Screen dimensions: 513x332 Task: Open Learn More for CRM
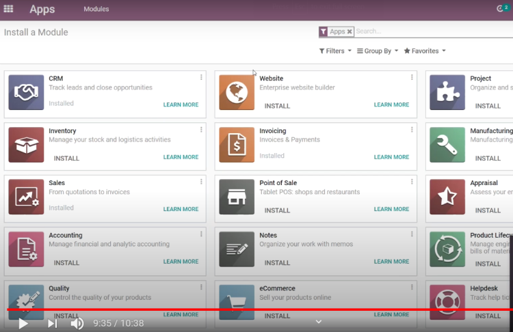point(181,105)
